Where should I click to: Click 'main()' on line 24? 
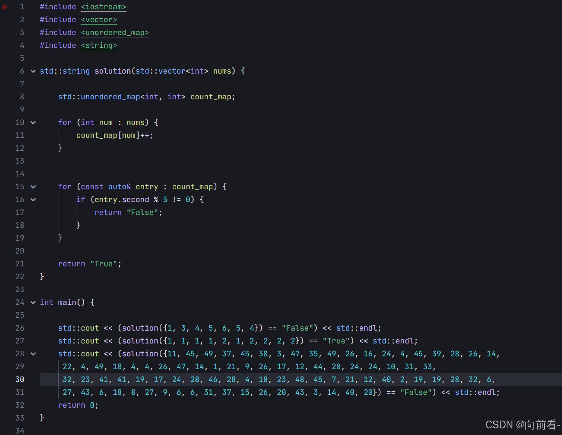click(71, 303)
